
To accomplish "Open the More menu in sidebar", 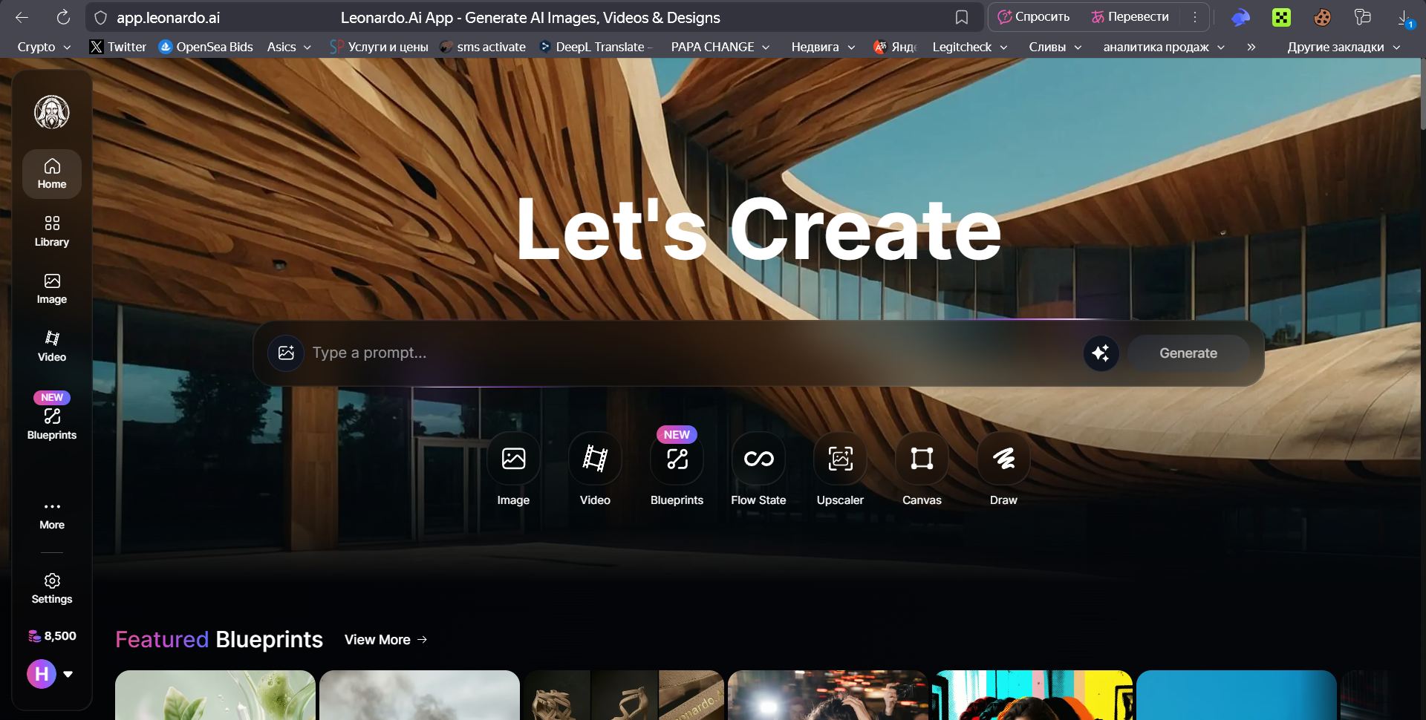I will coord(52,514).
